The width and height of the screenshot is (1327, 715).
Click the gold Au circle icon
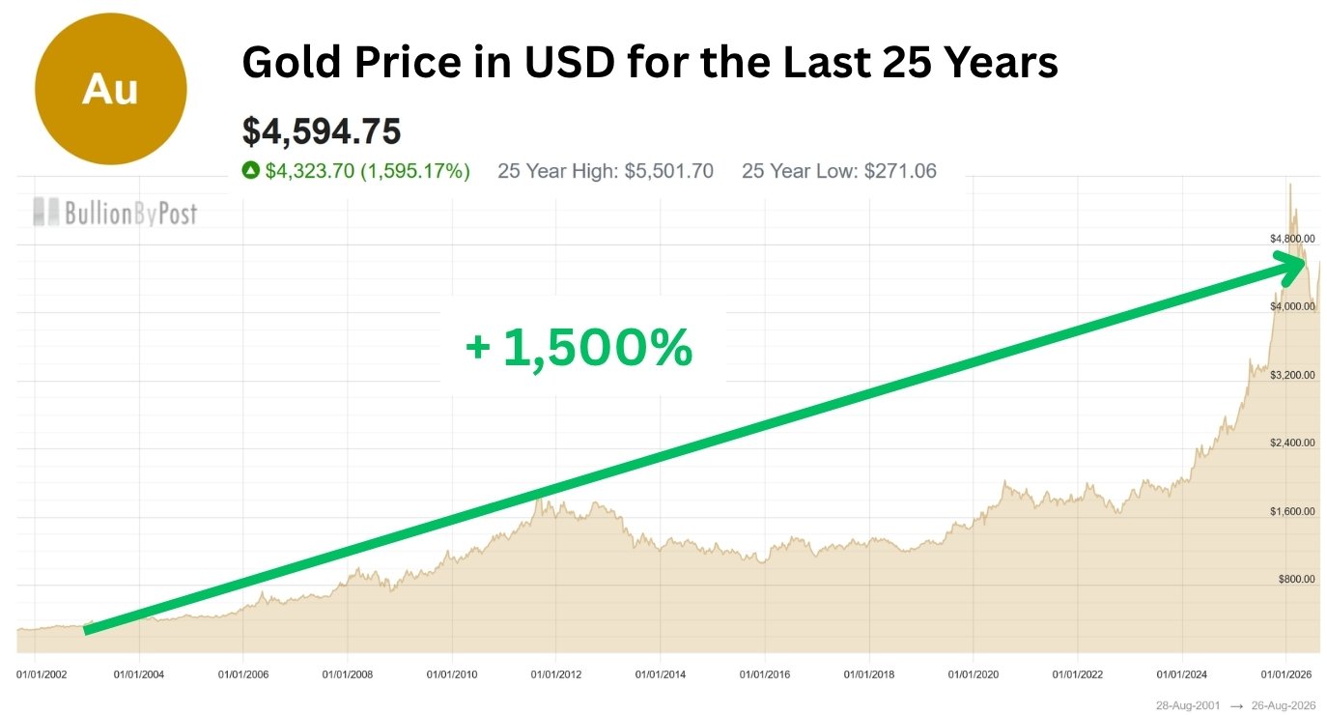(111, 89)
